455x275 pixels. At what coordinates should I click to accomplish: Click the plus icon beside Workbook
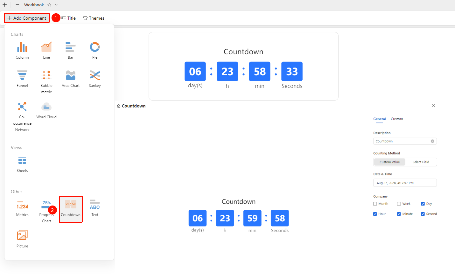click(x=5, y=5)
